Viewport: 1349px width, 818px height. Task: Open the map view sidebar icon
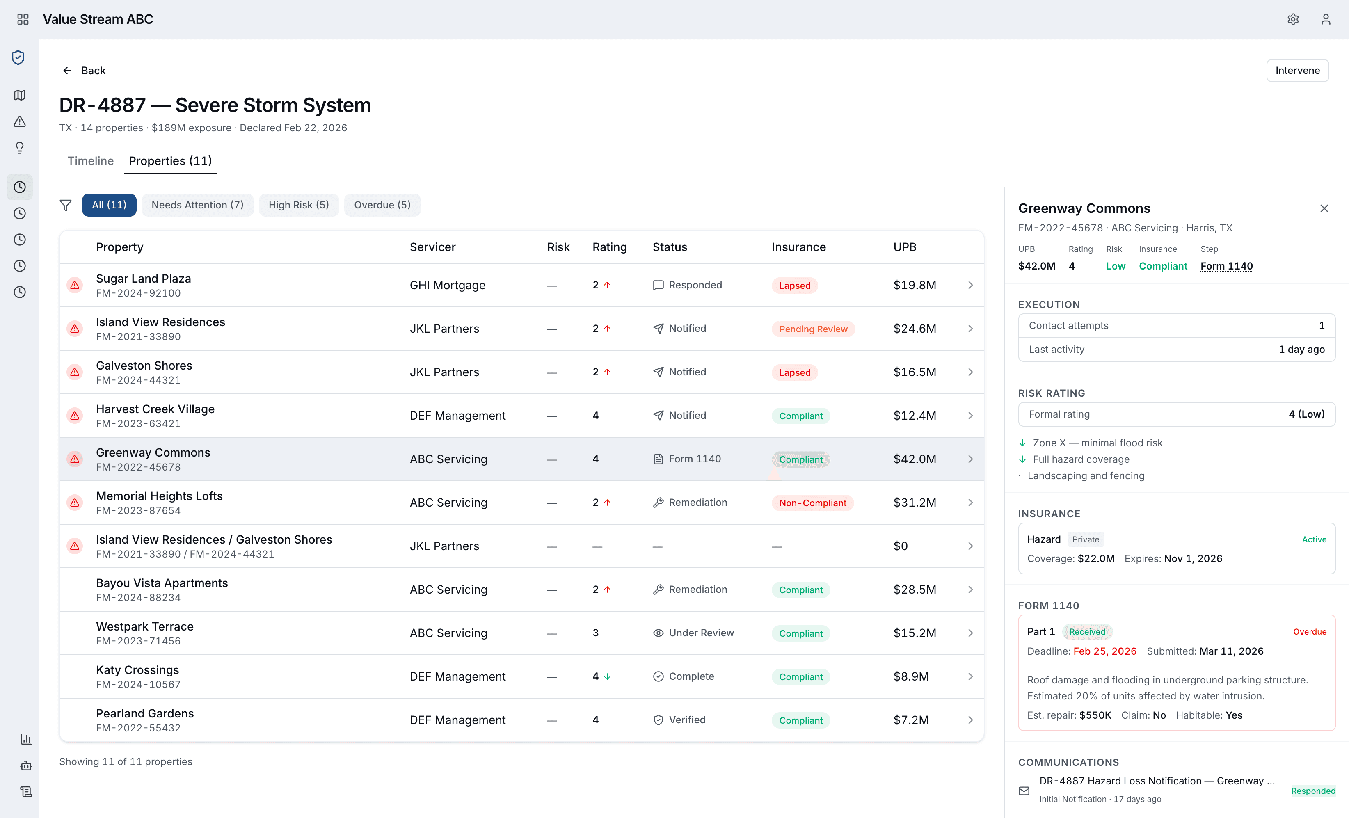coord(20,95)
